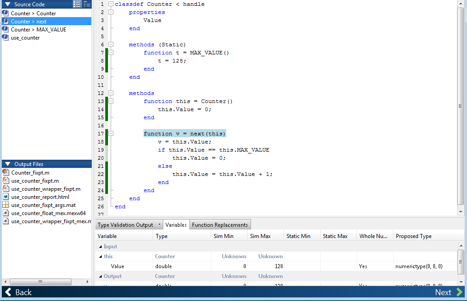Select the use_counter function icon
This screenshot has width=467, height=301.
(5, 37)
